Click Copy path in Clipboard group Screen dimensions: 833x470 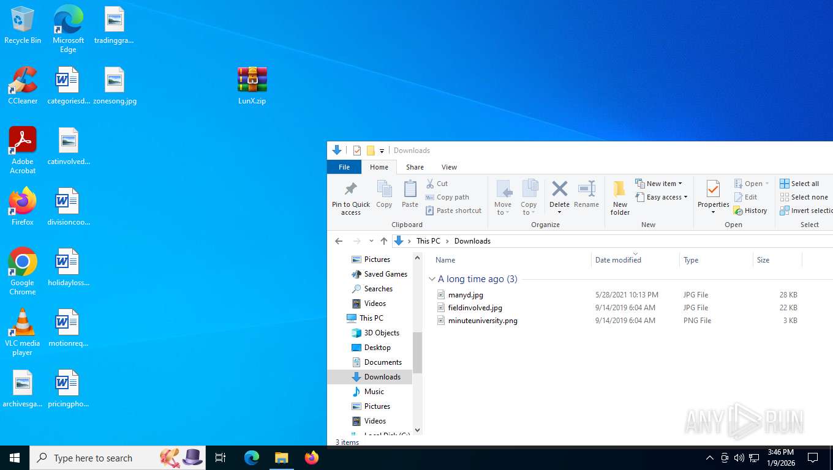(x=447, y=197)
